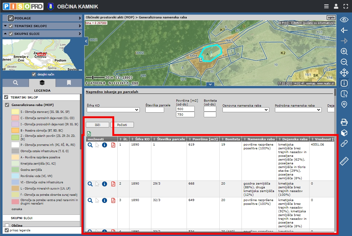352x236 pixels.
Task: Go back to previous map view
Action: (344, 30)
